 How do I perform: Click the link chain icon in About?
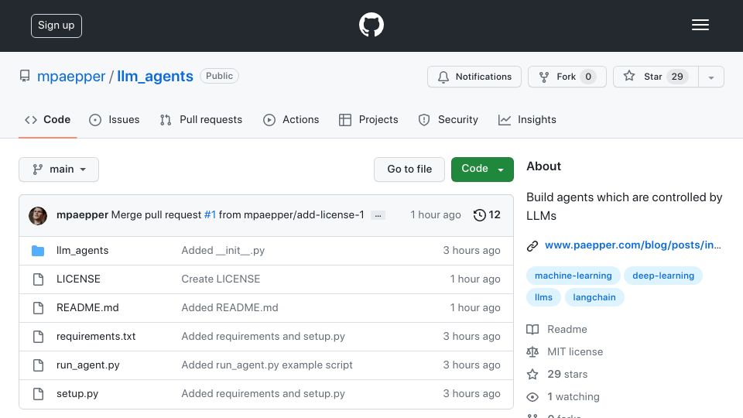(x=532, y=245)
